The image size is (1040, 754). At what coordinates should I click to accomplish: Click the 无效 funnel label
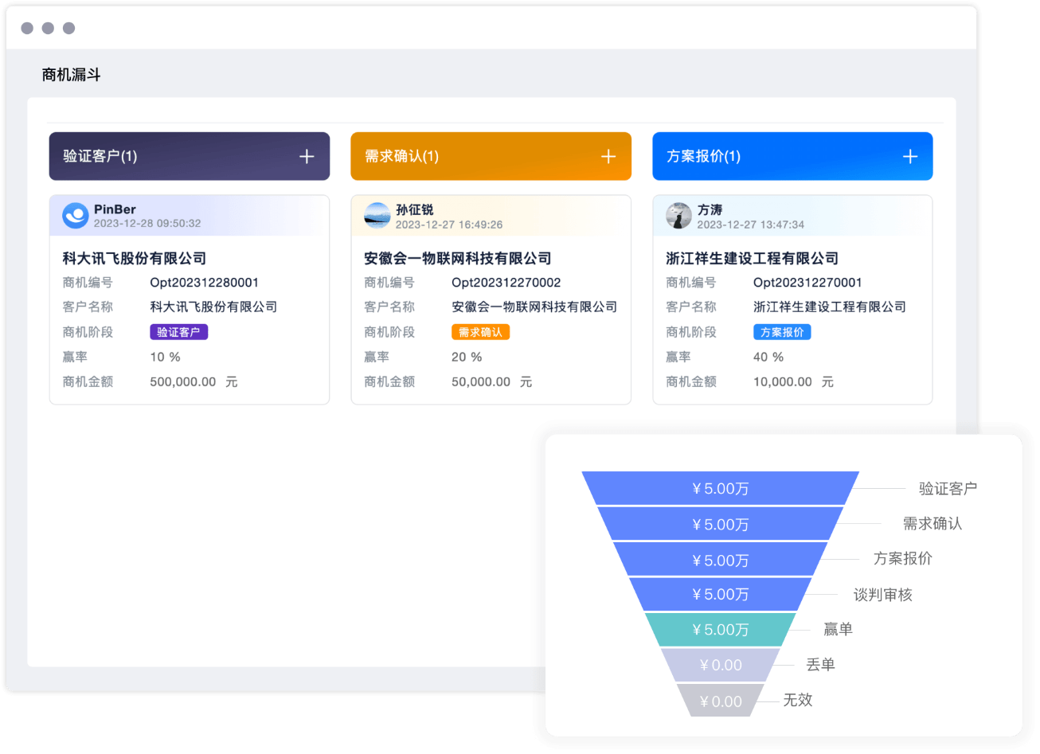click(x=799, y=700)
